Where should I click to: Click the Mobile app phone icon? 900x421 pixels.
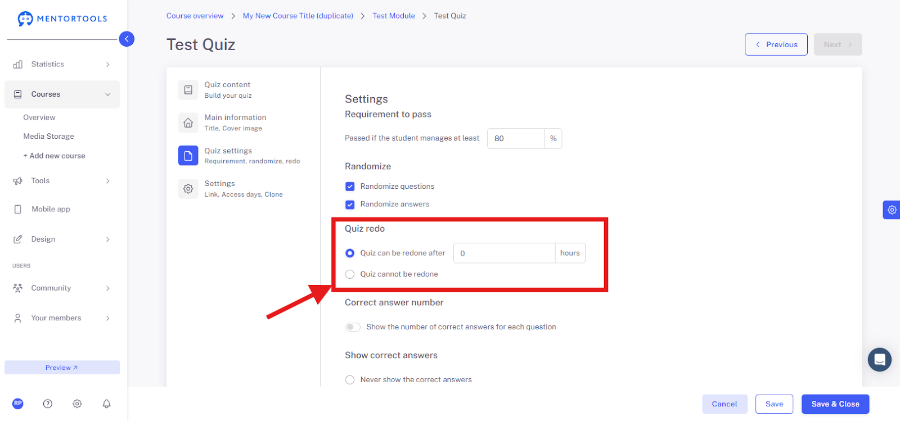18,209
